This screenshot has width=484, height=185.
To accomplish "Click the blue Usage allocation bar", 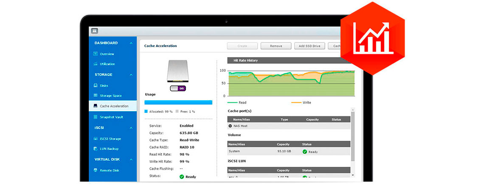I will coord(178,102).
